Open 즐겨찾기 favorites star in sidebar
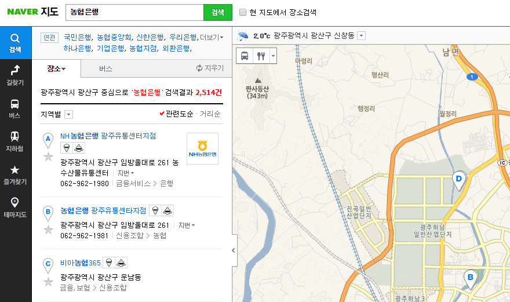The image size is (510, 302). 15,174
